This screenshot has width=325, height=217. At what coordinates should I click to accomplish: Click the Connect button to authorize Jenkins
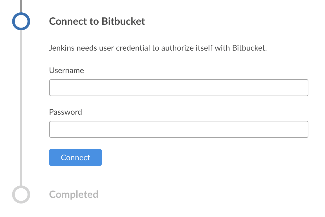coord(75,157)
